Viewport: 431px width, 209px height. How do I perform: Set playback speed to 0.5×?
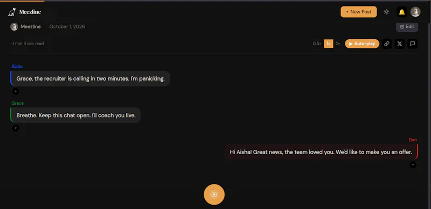point(317,44)
